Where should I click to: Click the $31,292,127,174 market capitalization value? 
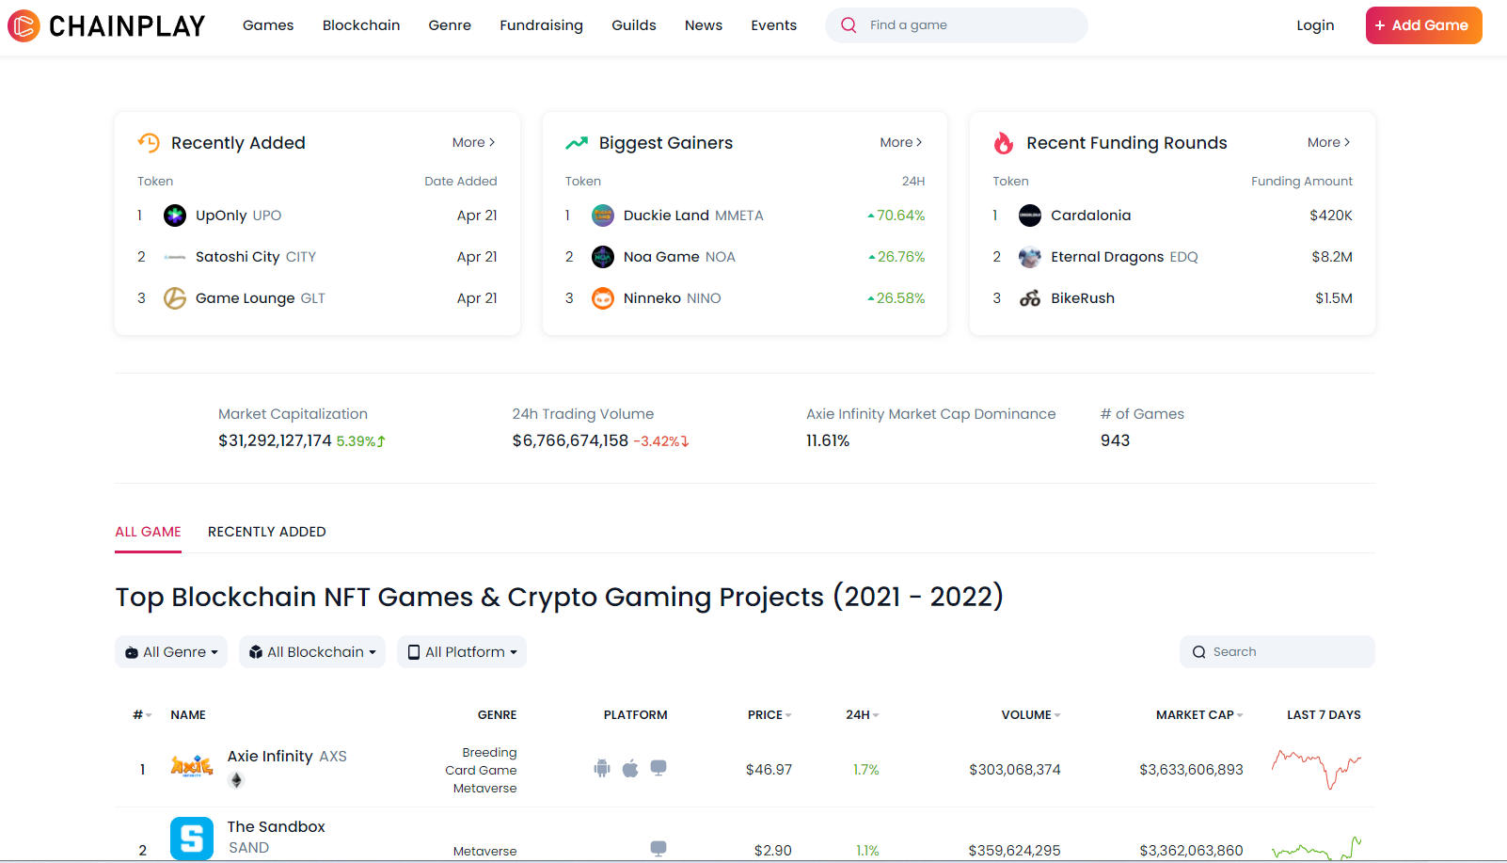(275, 440)
